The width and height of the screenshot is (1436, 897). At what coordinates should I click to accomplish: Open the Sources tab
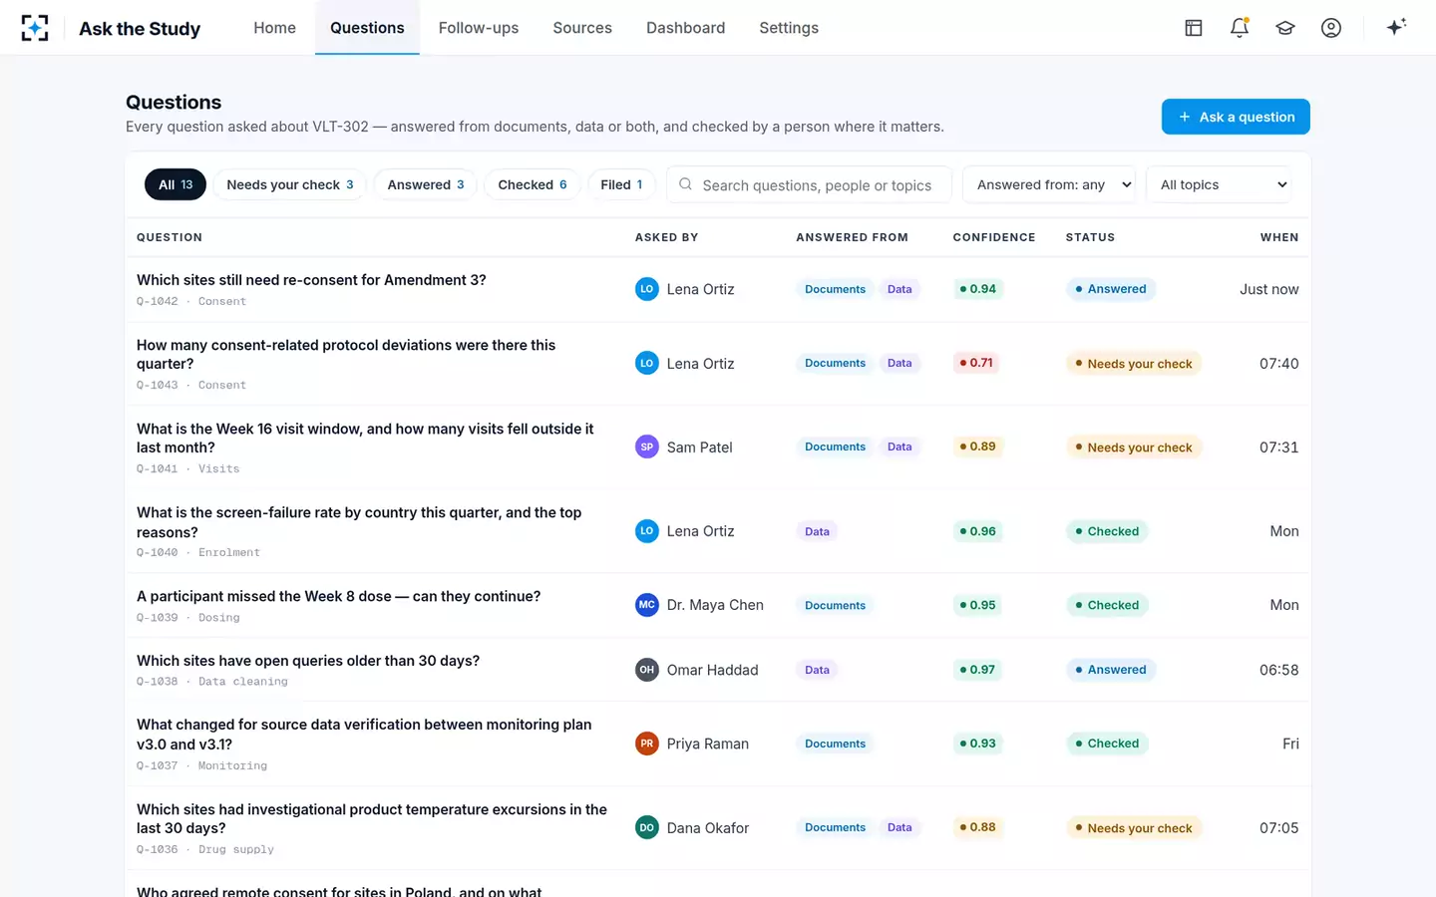tap(582, 28)
